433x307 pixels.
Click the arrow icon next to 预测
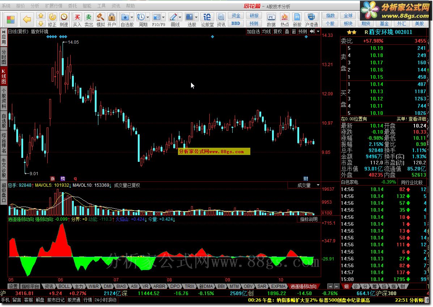pos(312,31)
